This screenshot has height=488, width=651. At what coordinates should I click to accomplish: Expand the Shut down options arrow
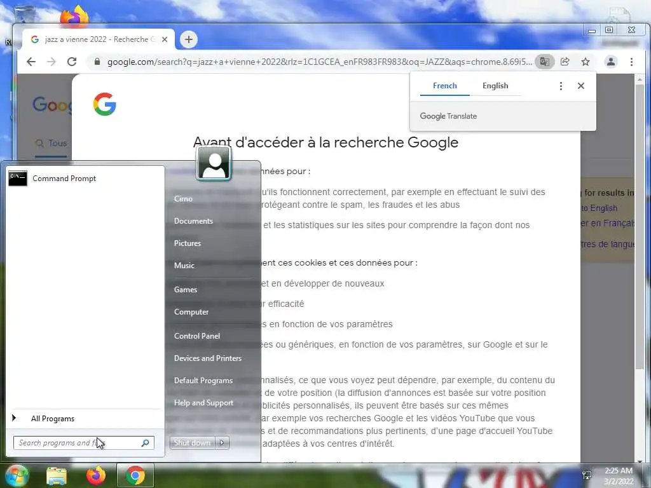pos(222,443)
